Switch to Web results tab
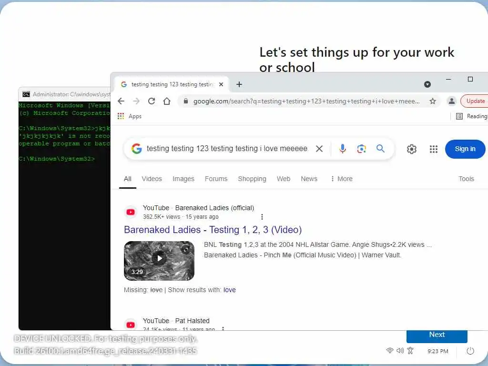This screenshot has height=366, width=488. 284,179
